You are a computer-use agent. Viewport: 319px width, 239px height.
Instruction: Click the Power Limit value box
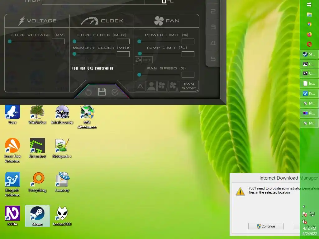[188, 41]
